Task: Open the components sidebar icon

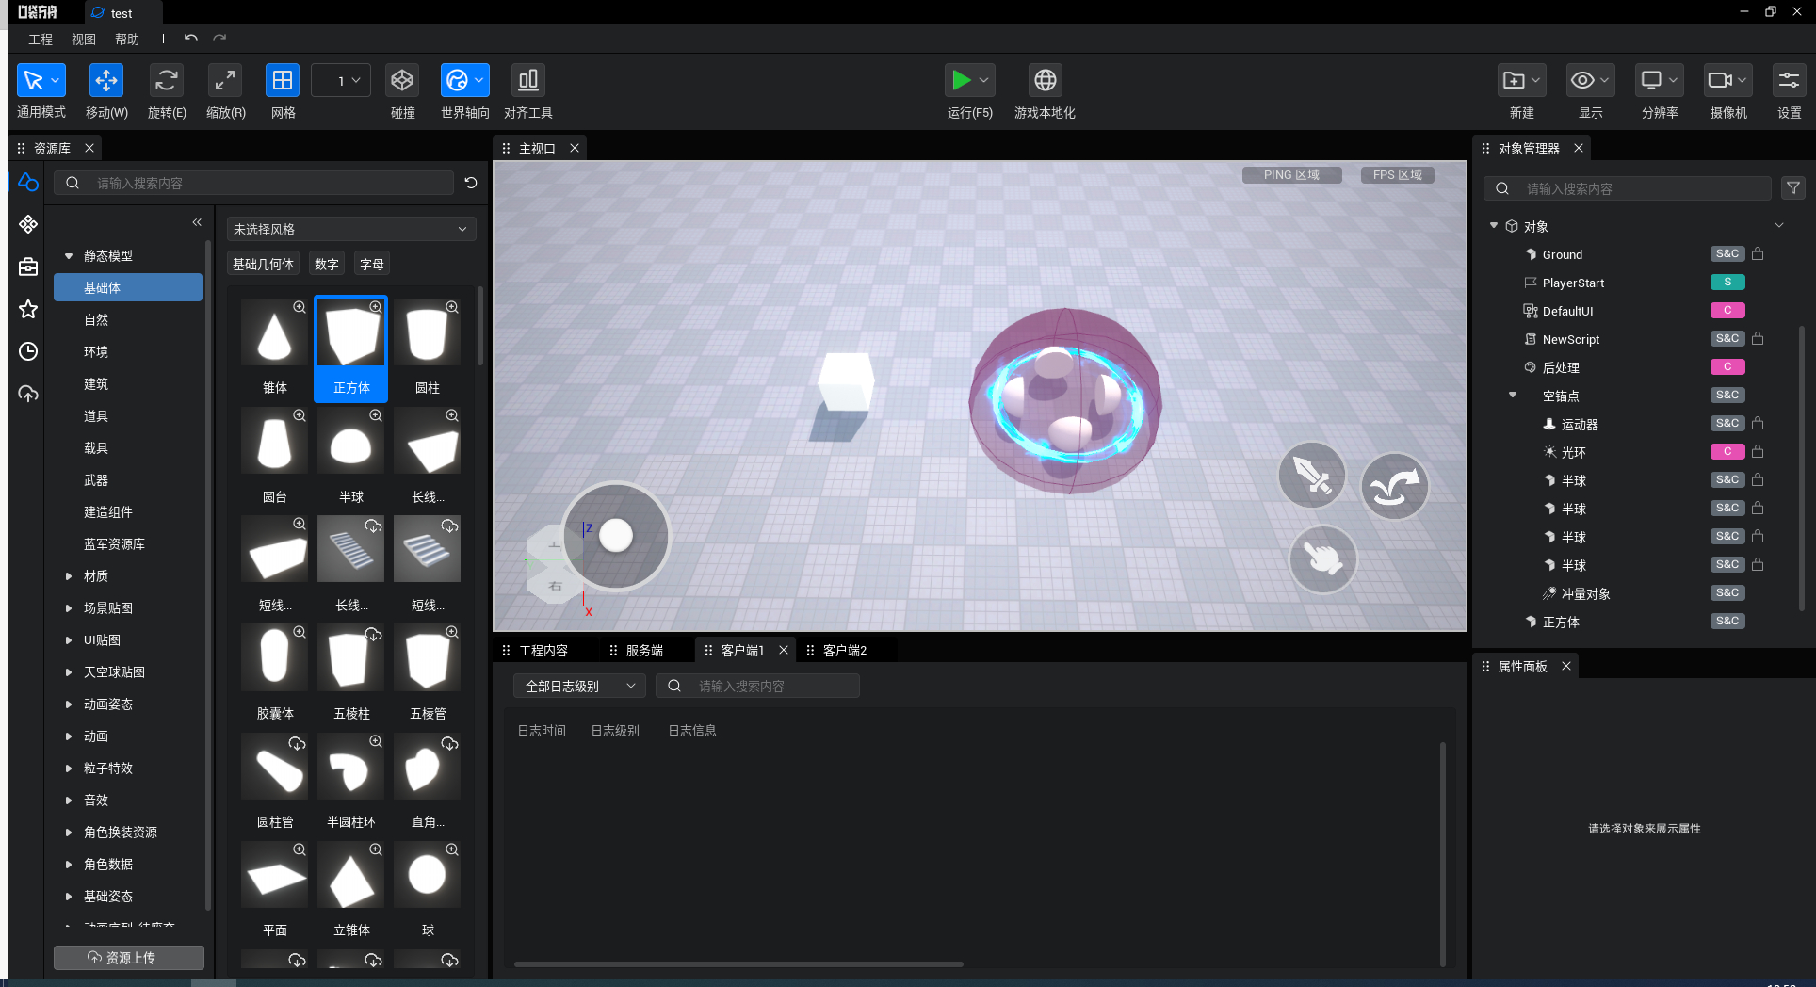Action: click(x=28, y=224)
